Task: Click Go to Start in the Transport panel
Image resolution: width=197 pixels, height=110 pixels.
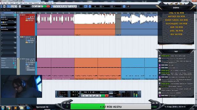Action: [82, 96]
